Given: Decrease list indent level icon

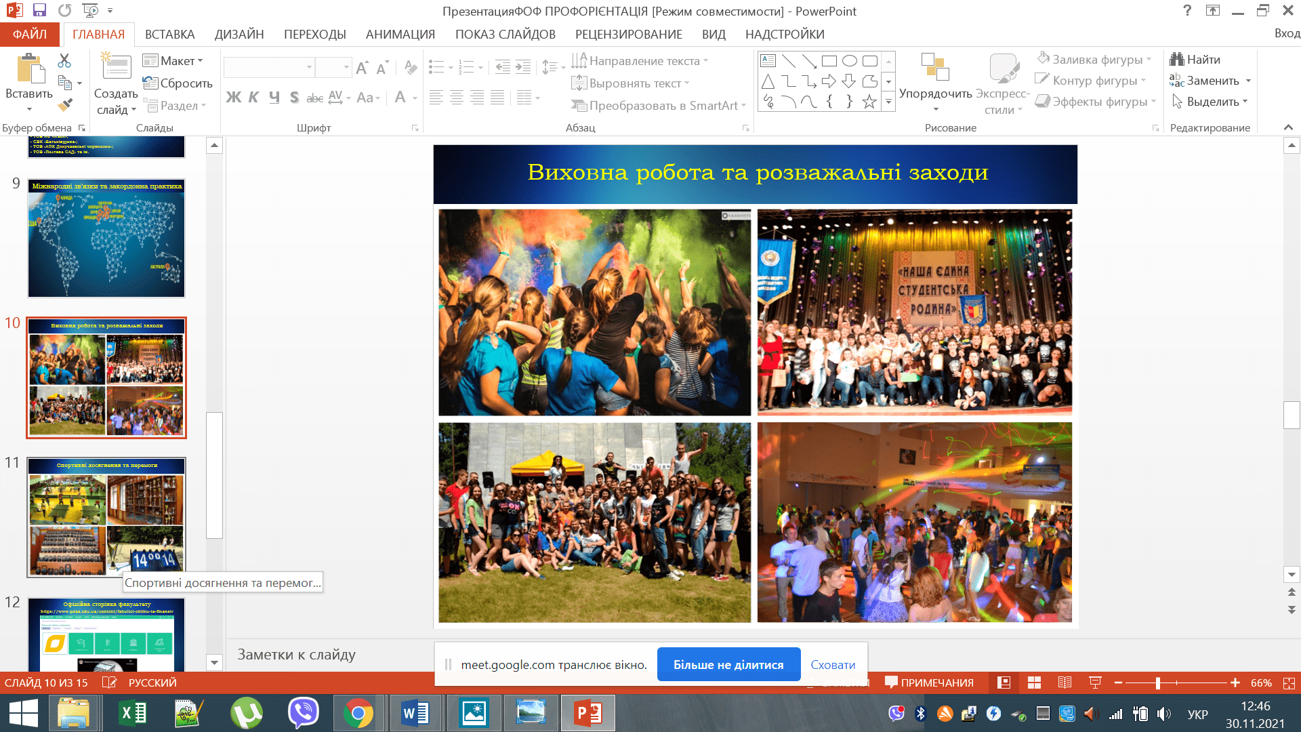Looking at the screenshot, I should (503, 66).
